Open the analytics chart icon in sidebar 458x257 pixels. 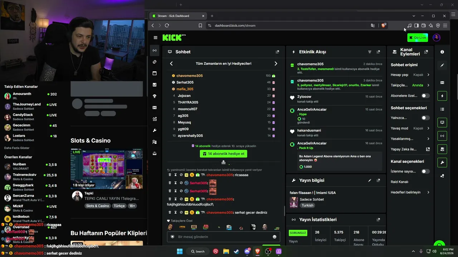click(155, 119)
